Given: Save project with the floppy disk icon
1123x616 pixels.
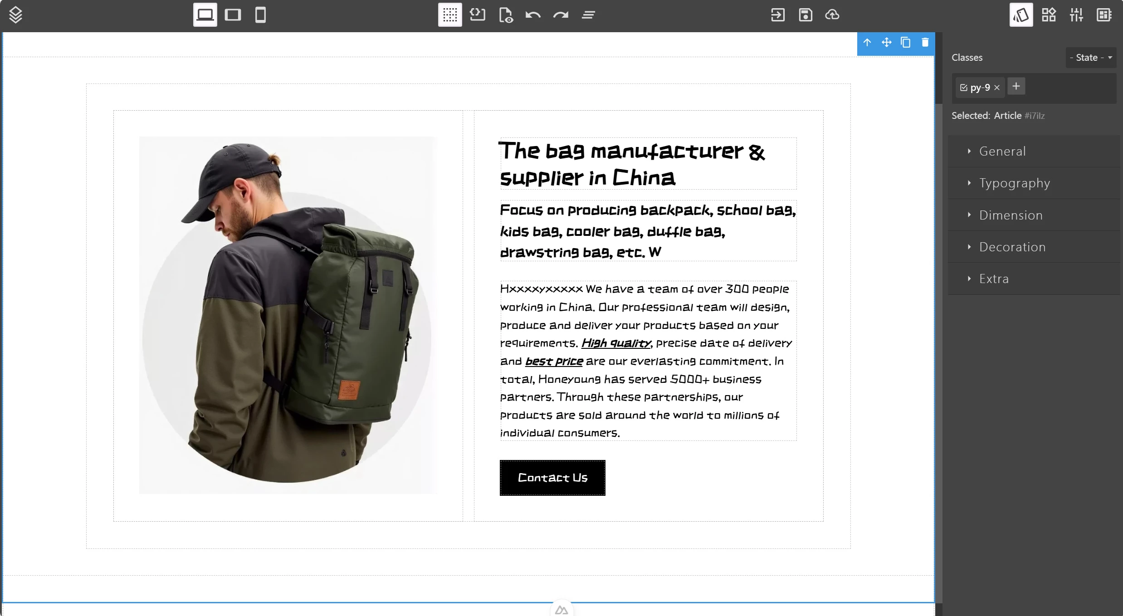Looking at the screenshot, I should pos(806,15).
